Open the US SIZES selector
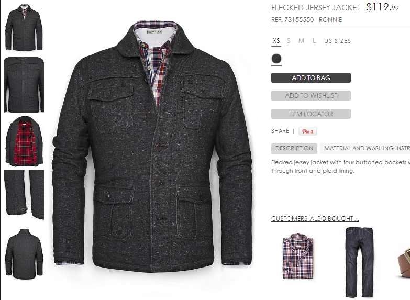This screenshot has width=410, height=300. click(x=337, y=41)
